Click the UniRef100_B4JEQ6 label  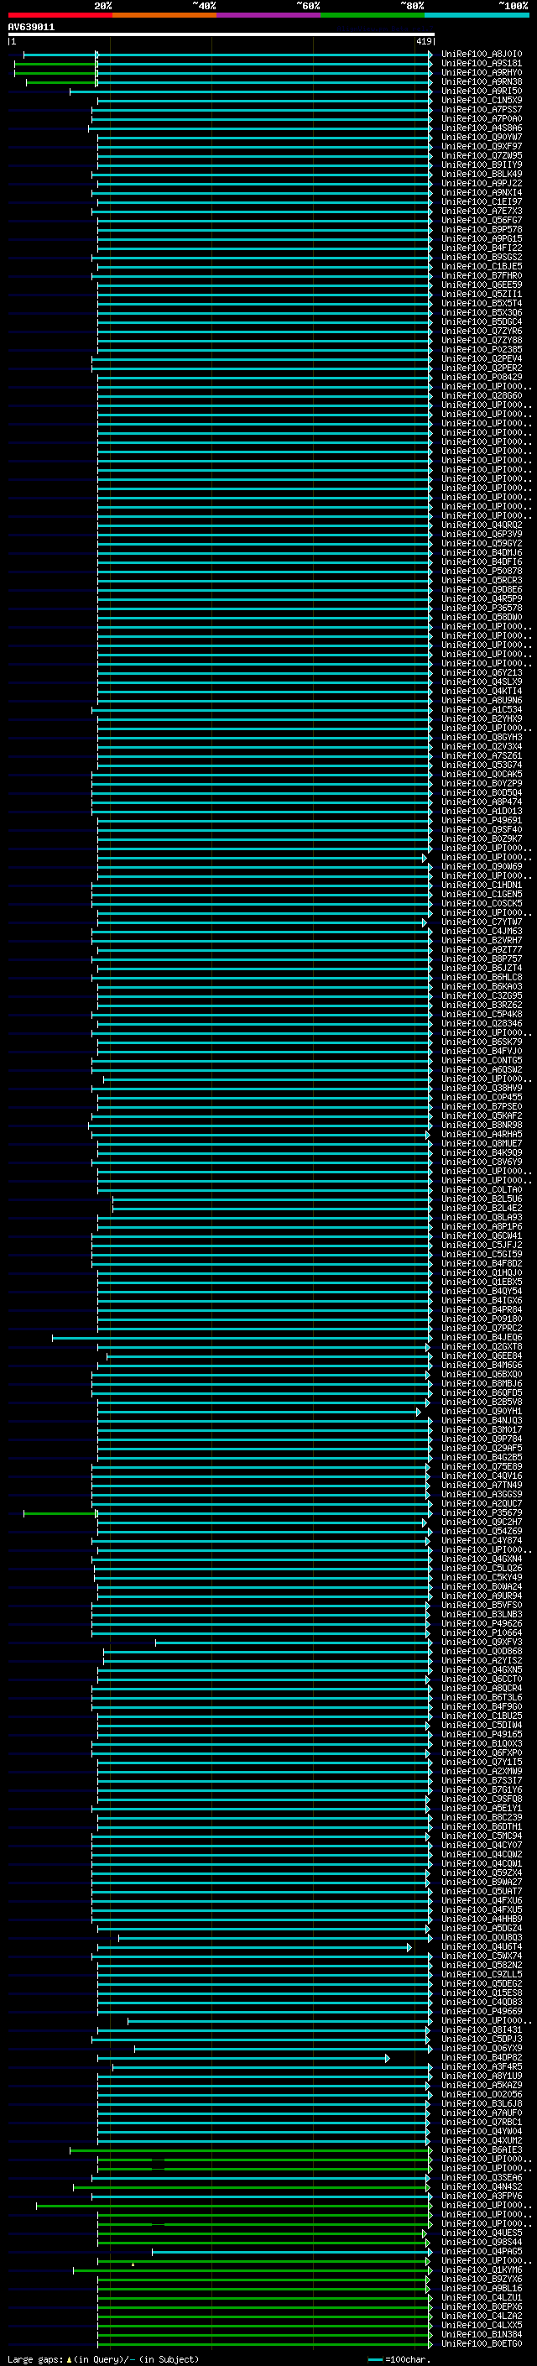click(x=482, y=1337)
